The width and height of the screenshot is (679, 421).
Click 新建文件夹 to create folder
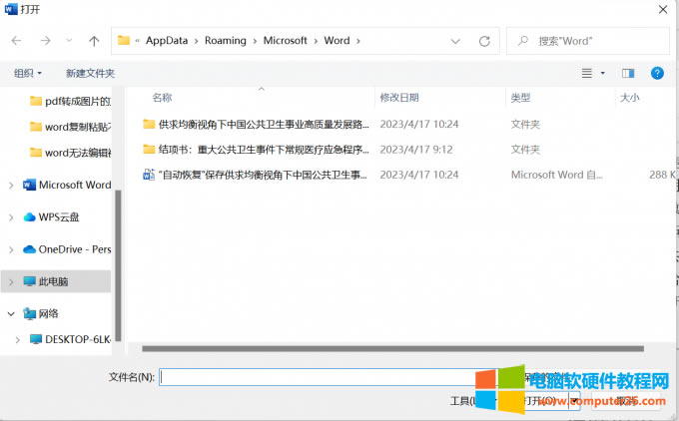tap(90, 73)
